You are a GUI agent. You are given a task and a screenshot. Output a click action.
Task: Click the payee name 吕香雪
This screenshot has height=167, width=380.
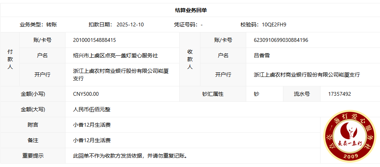click(x=261, y=55)
